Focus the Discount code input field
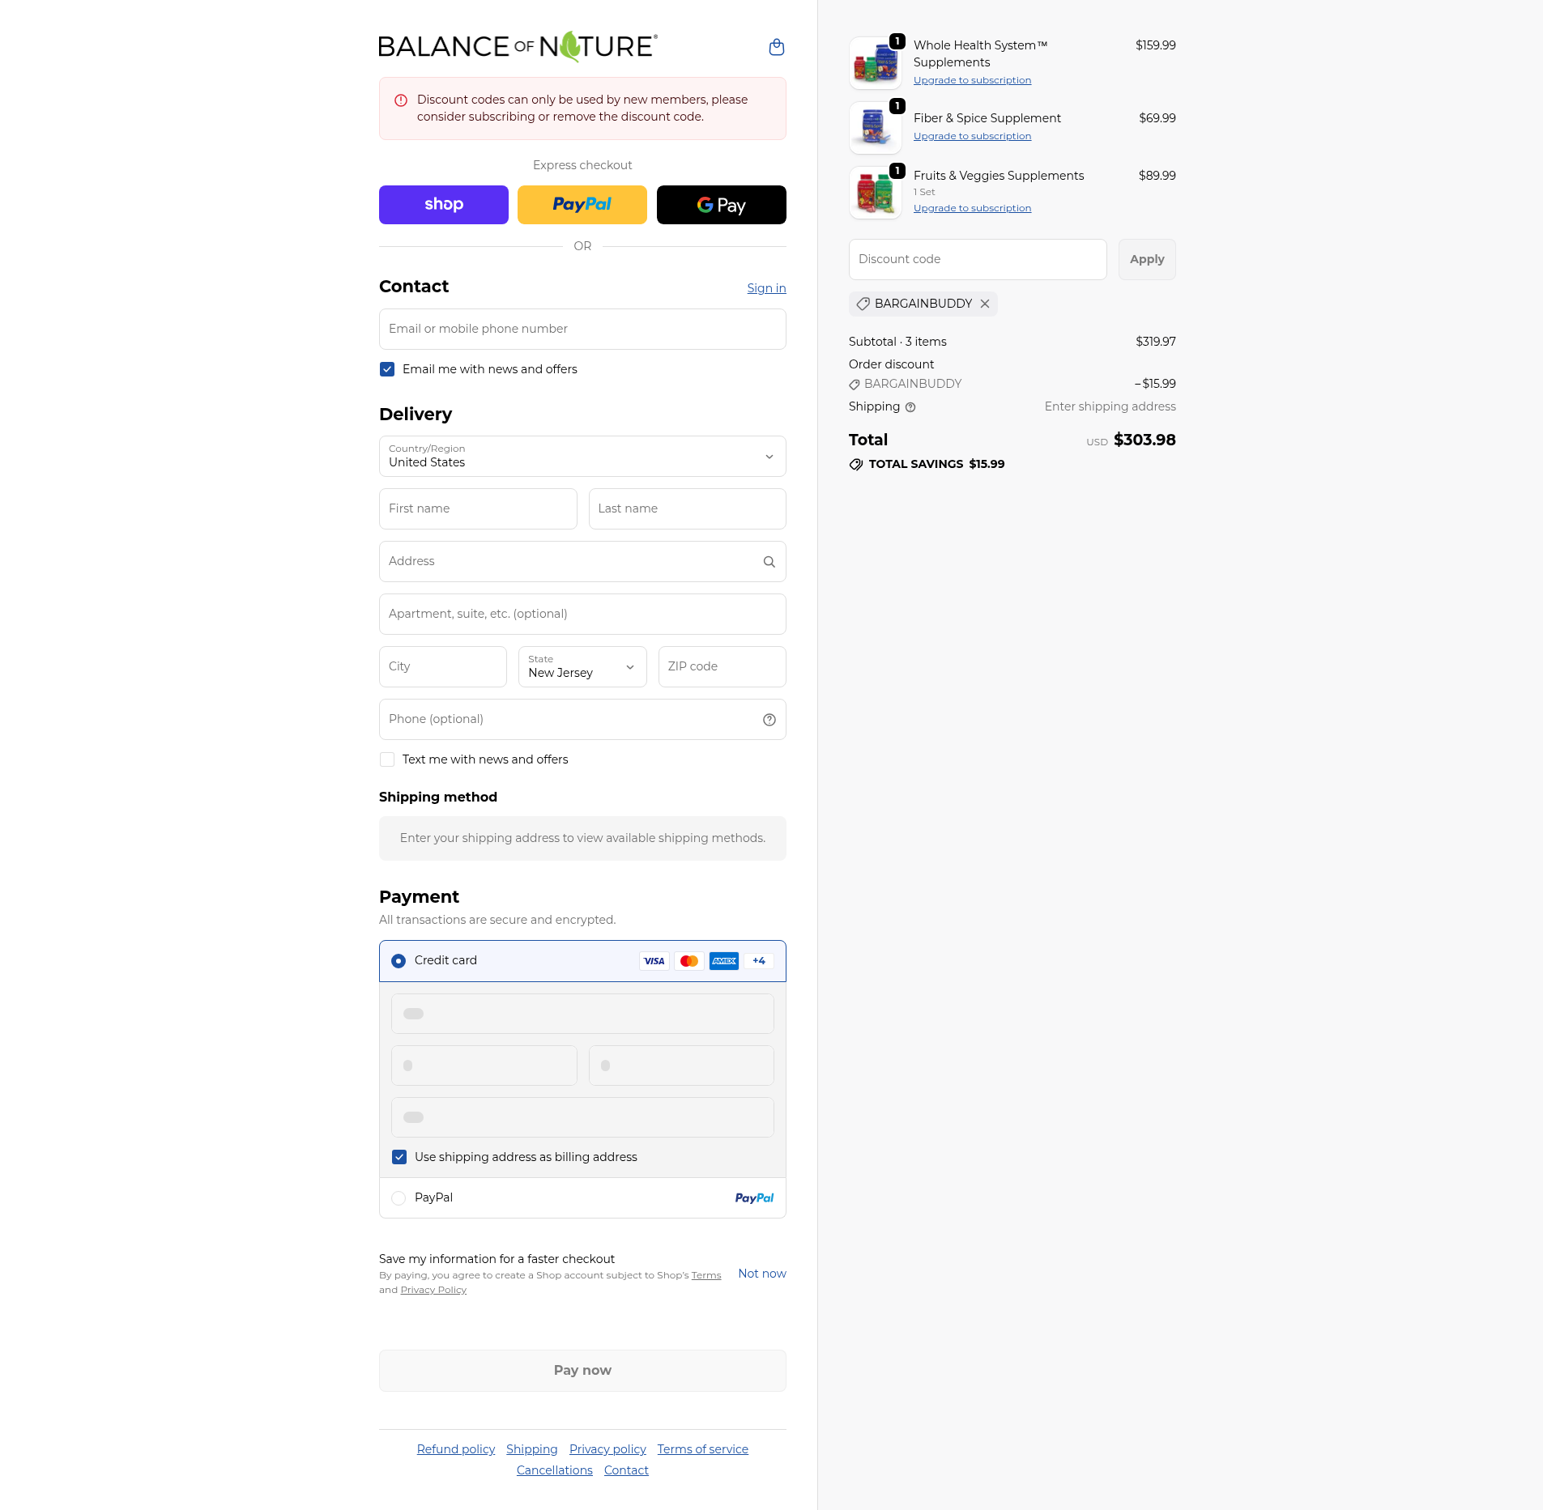1543x1510 pixels. click(x=978, y=260)
